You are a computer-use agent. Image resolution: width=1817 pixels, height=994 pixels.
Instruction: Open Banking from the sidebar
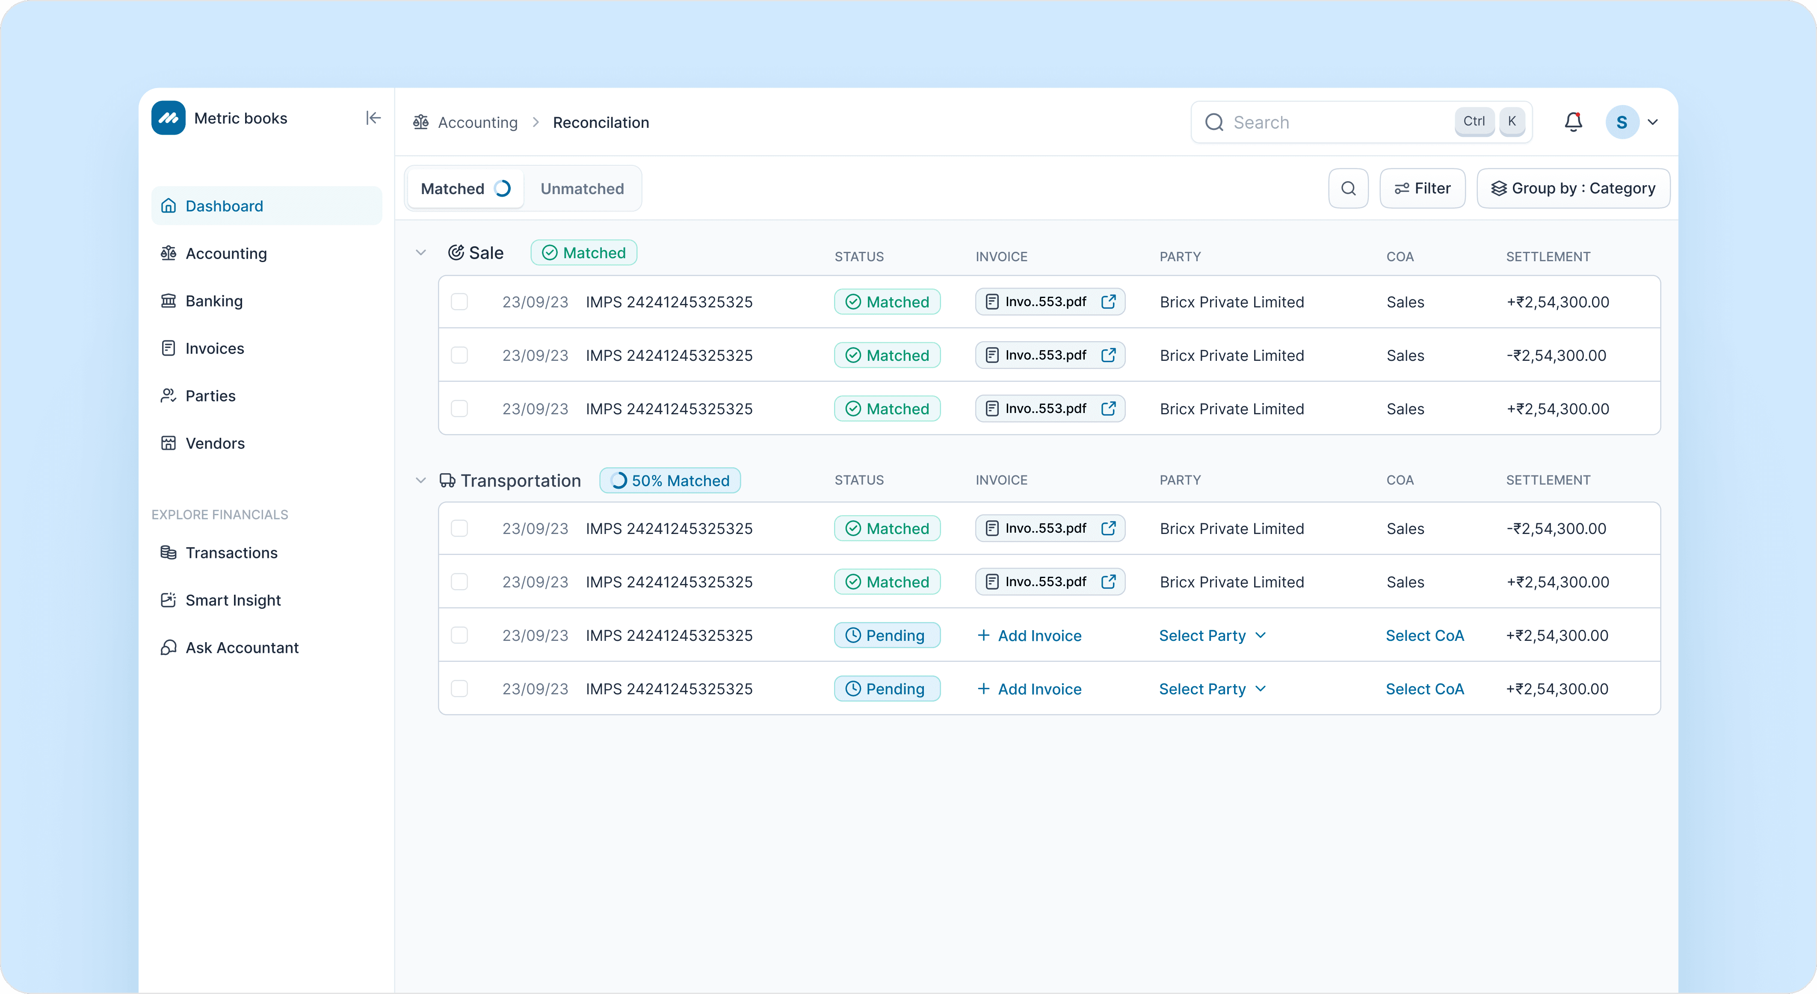[214, 301]
